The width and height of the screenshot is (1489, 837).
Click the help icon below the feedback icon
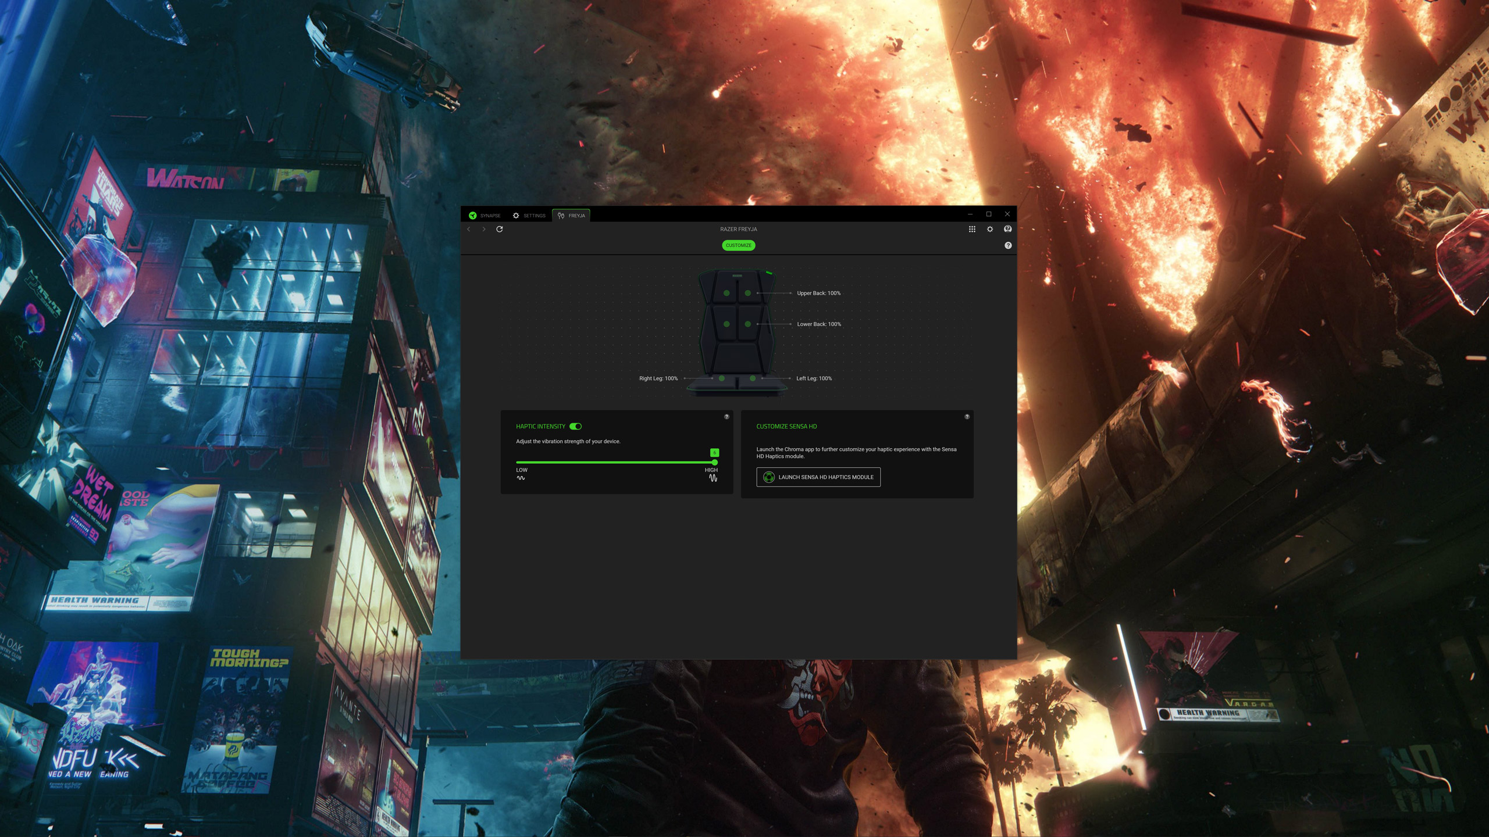1008,245
